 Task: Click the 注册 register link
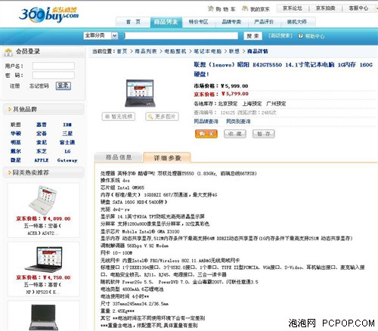pyautogui.click(x=14, y=86)
